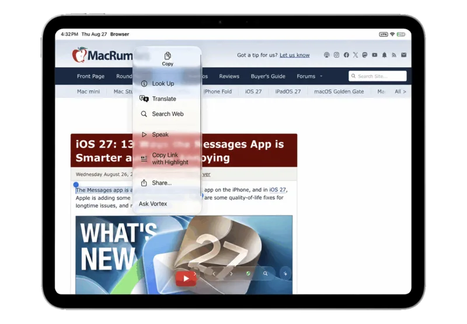
Task: Choose Speak from context menu
Action: (x=160, y=135)
